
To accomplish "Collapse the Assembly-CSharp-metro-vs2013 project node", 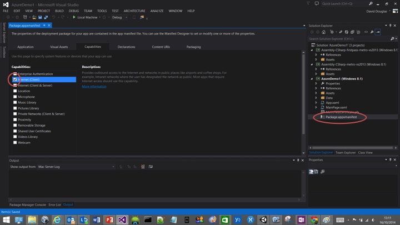I will point(312,64).
